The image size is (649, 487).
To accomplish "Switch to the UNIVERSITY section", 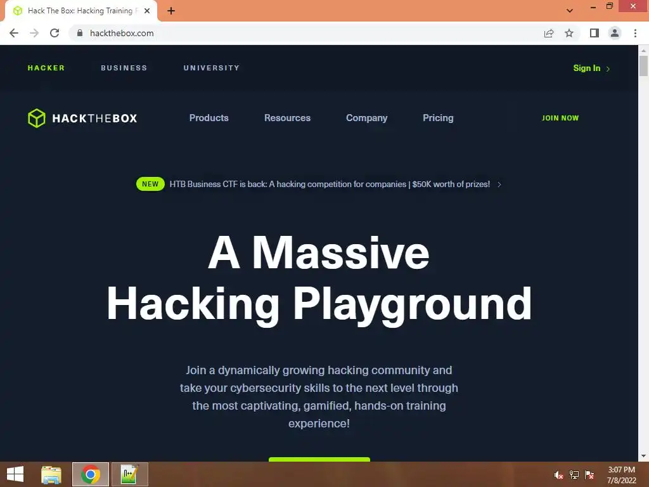I will [x=212, y=68].
